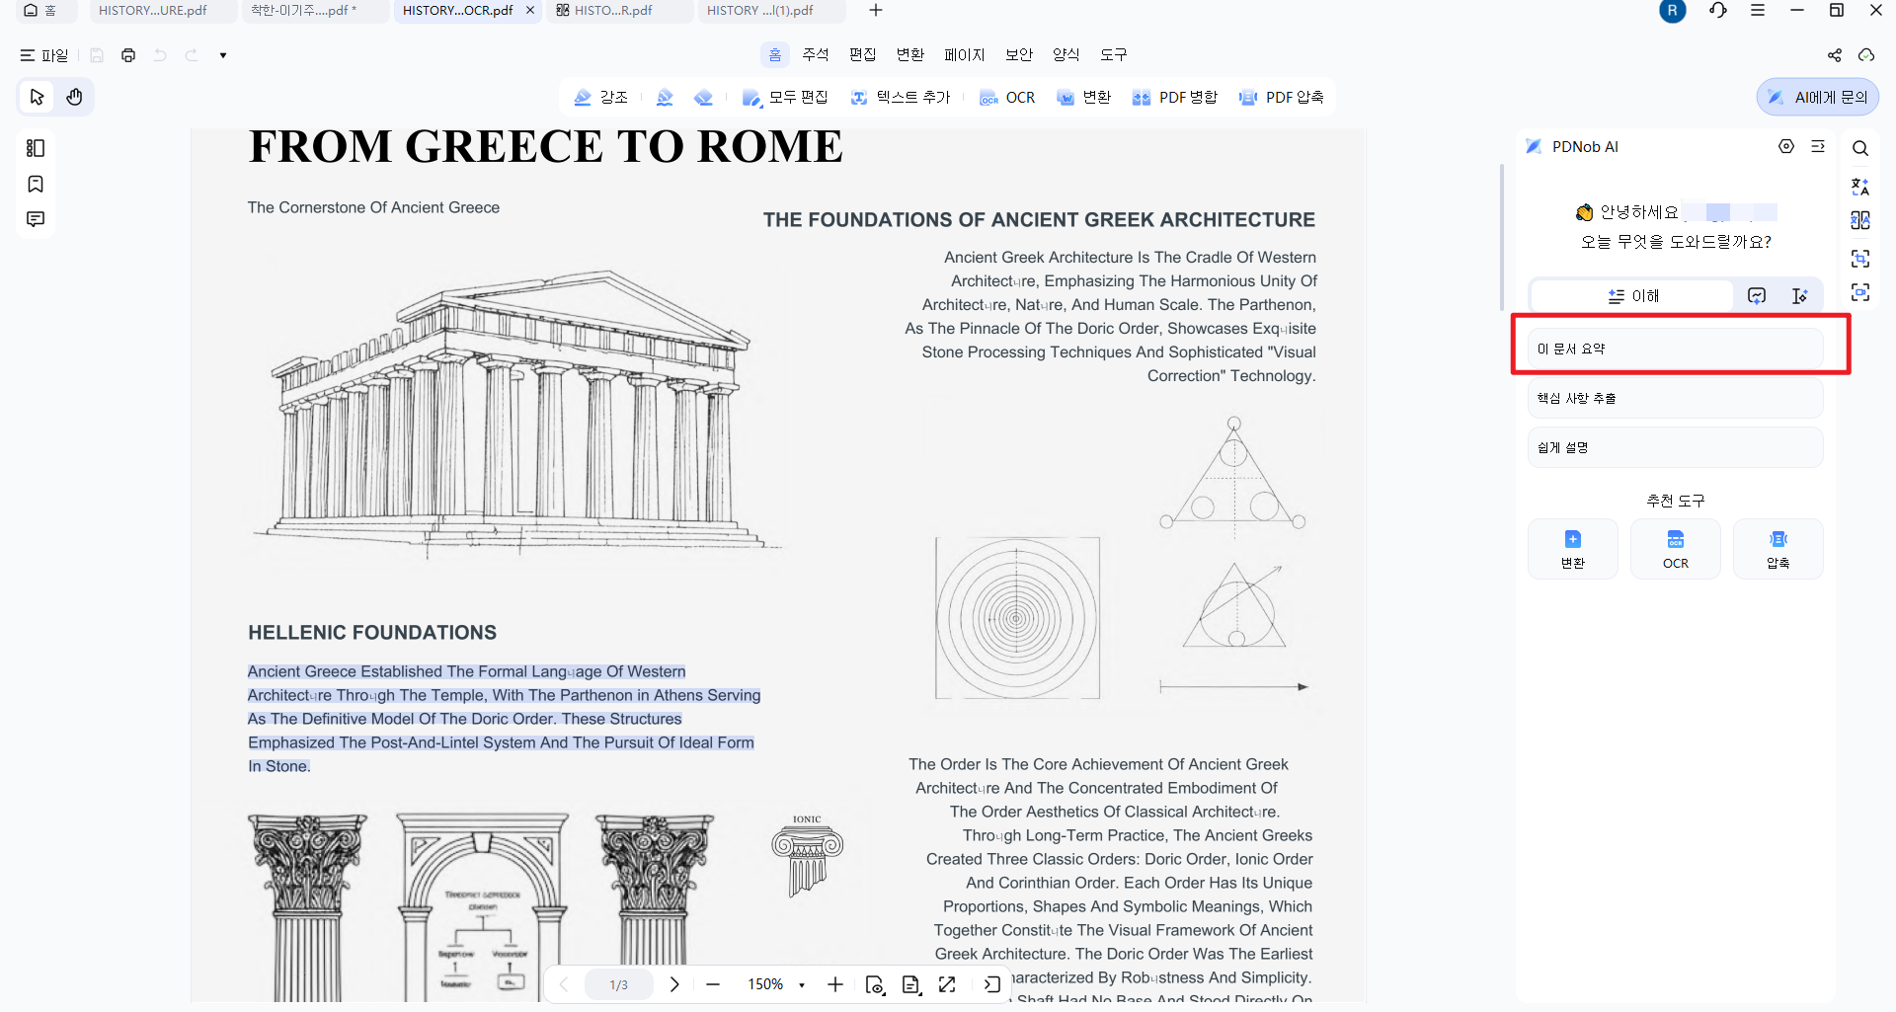
Task: Open the headset support icon in title bar
Action: pyautogui.click(x=1718, y=11)
